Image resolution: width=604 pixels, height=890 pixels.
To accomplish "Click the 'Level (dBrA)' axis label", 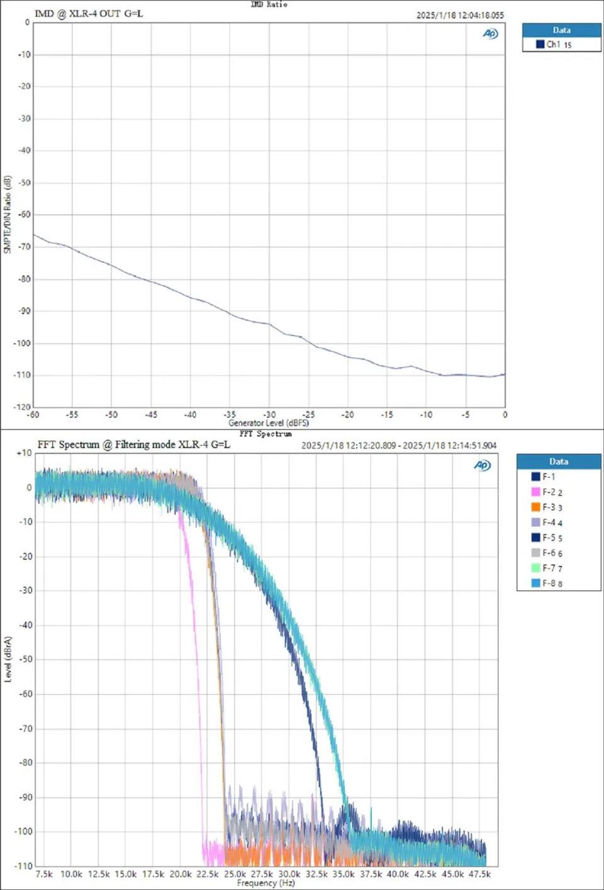I will click(x=8, y=659).
